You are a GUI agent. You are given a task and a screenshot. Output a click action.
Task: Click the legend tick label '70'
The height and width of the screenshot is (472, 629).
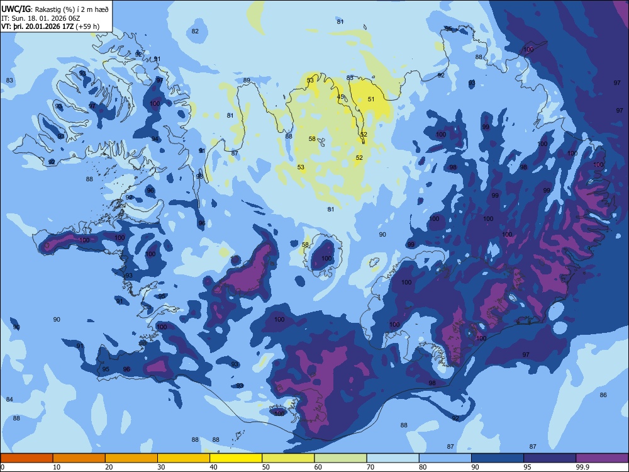click(370, 467)
